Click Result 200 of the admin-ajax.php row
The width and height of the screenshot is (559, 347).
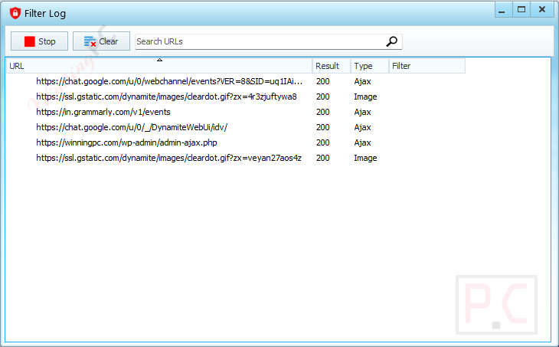coord(323,142)
